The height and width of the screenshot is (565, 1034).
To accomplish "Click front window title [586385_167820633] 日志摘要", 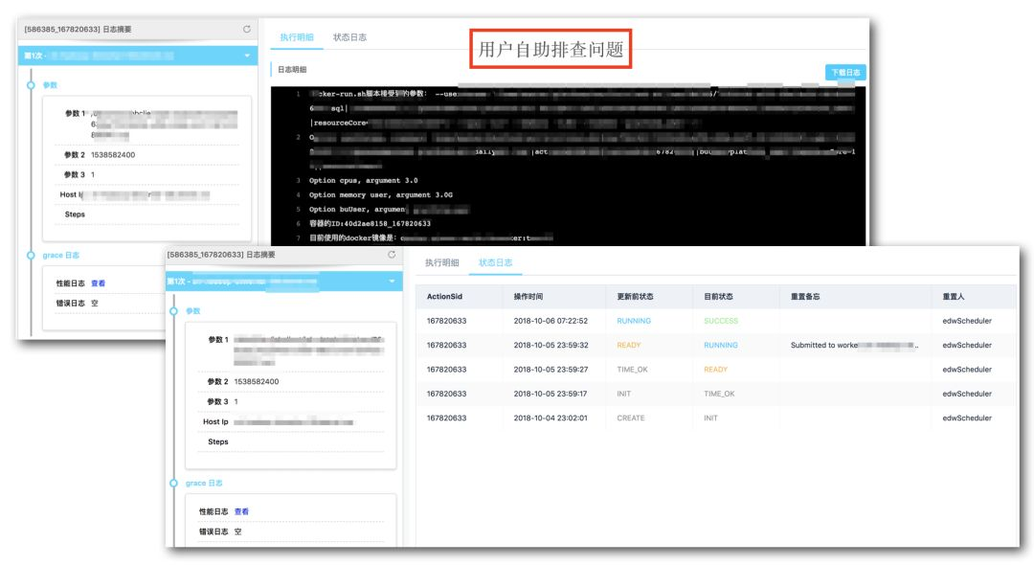I will click(221, 255).
